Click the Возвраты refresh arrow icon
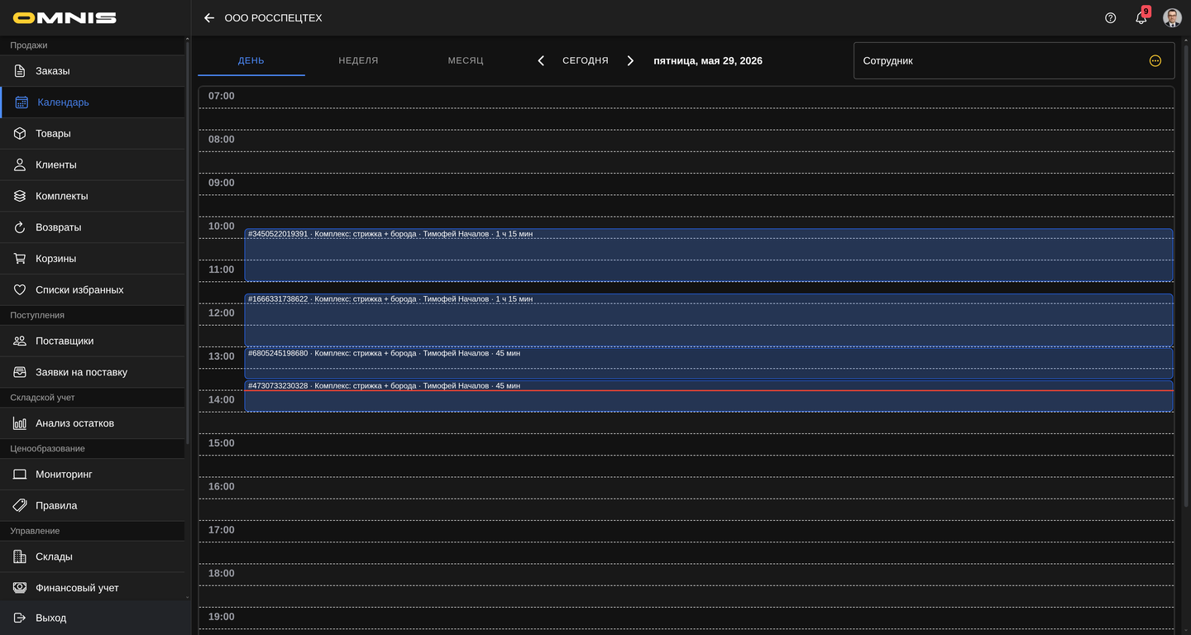The image size is (1191, 635). click(20, 227)
